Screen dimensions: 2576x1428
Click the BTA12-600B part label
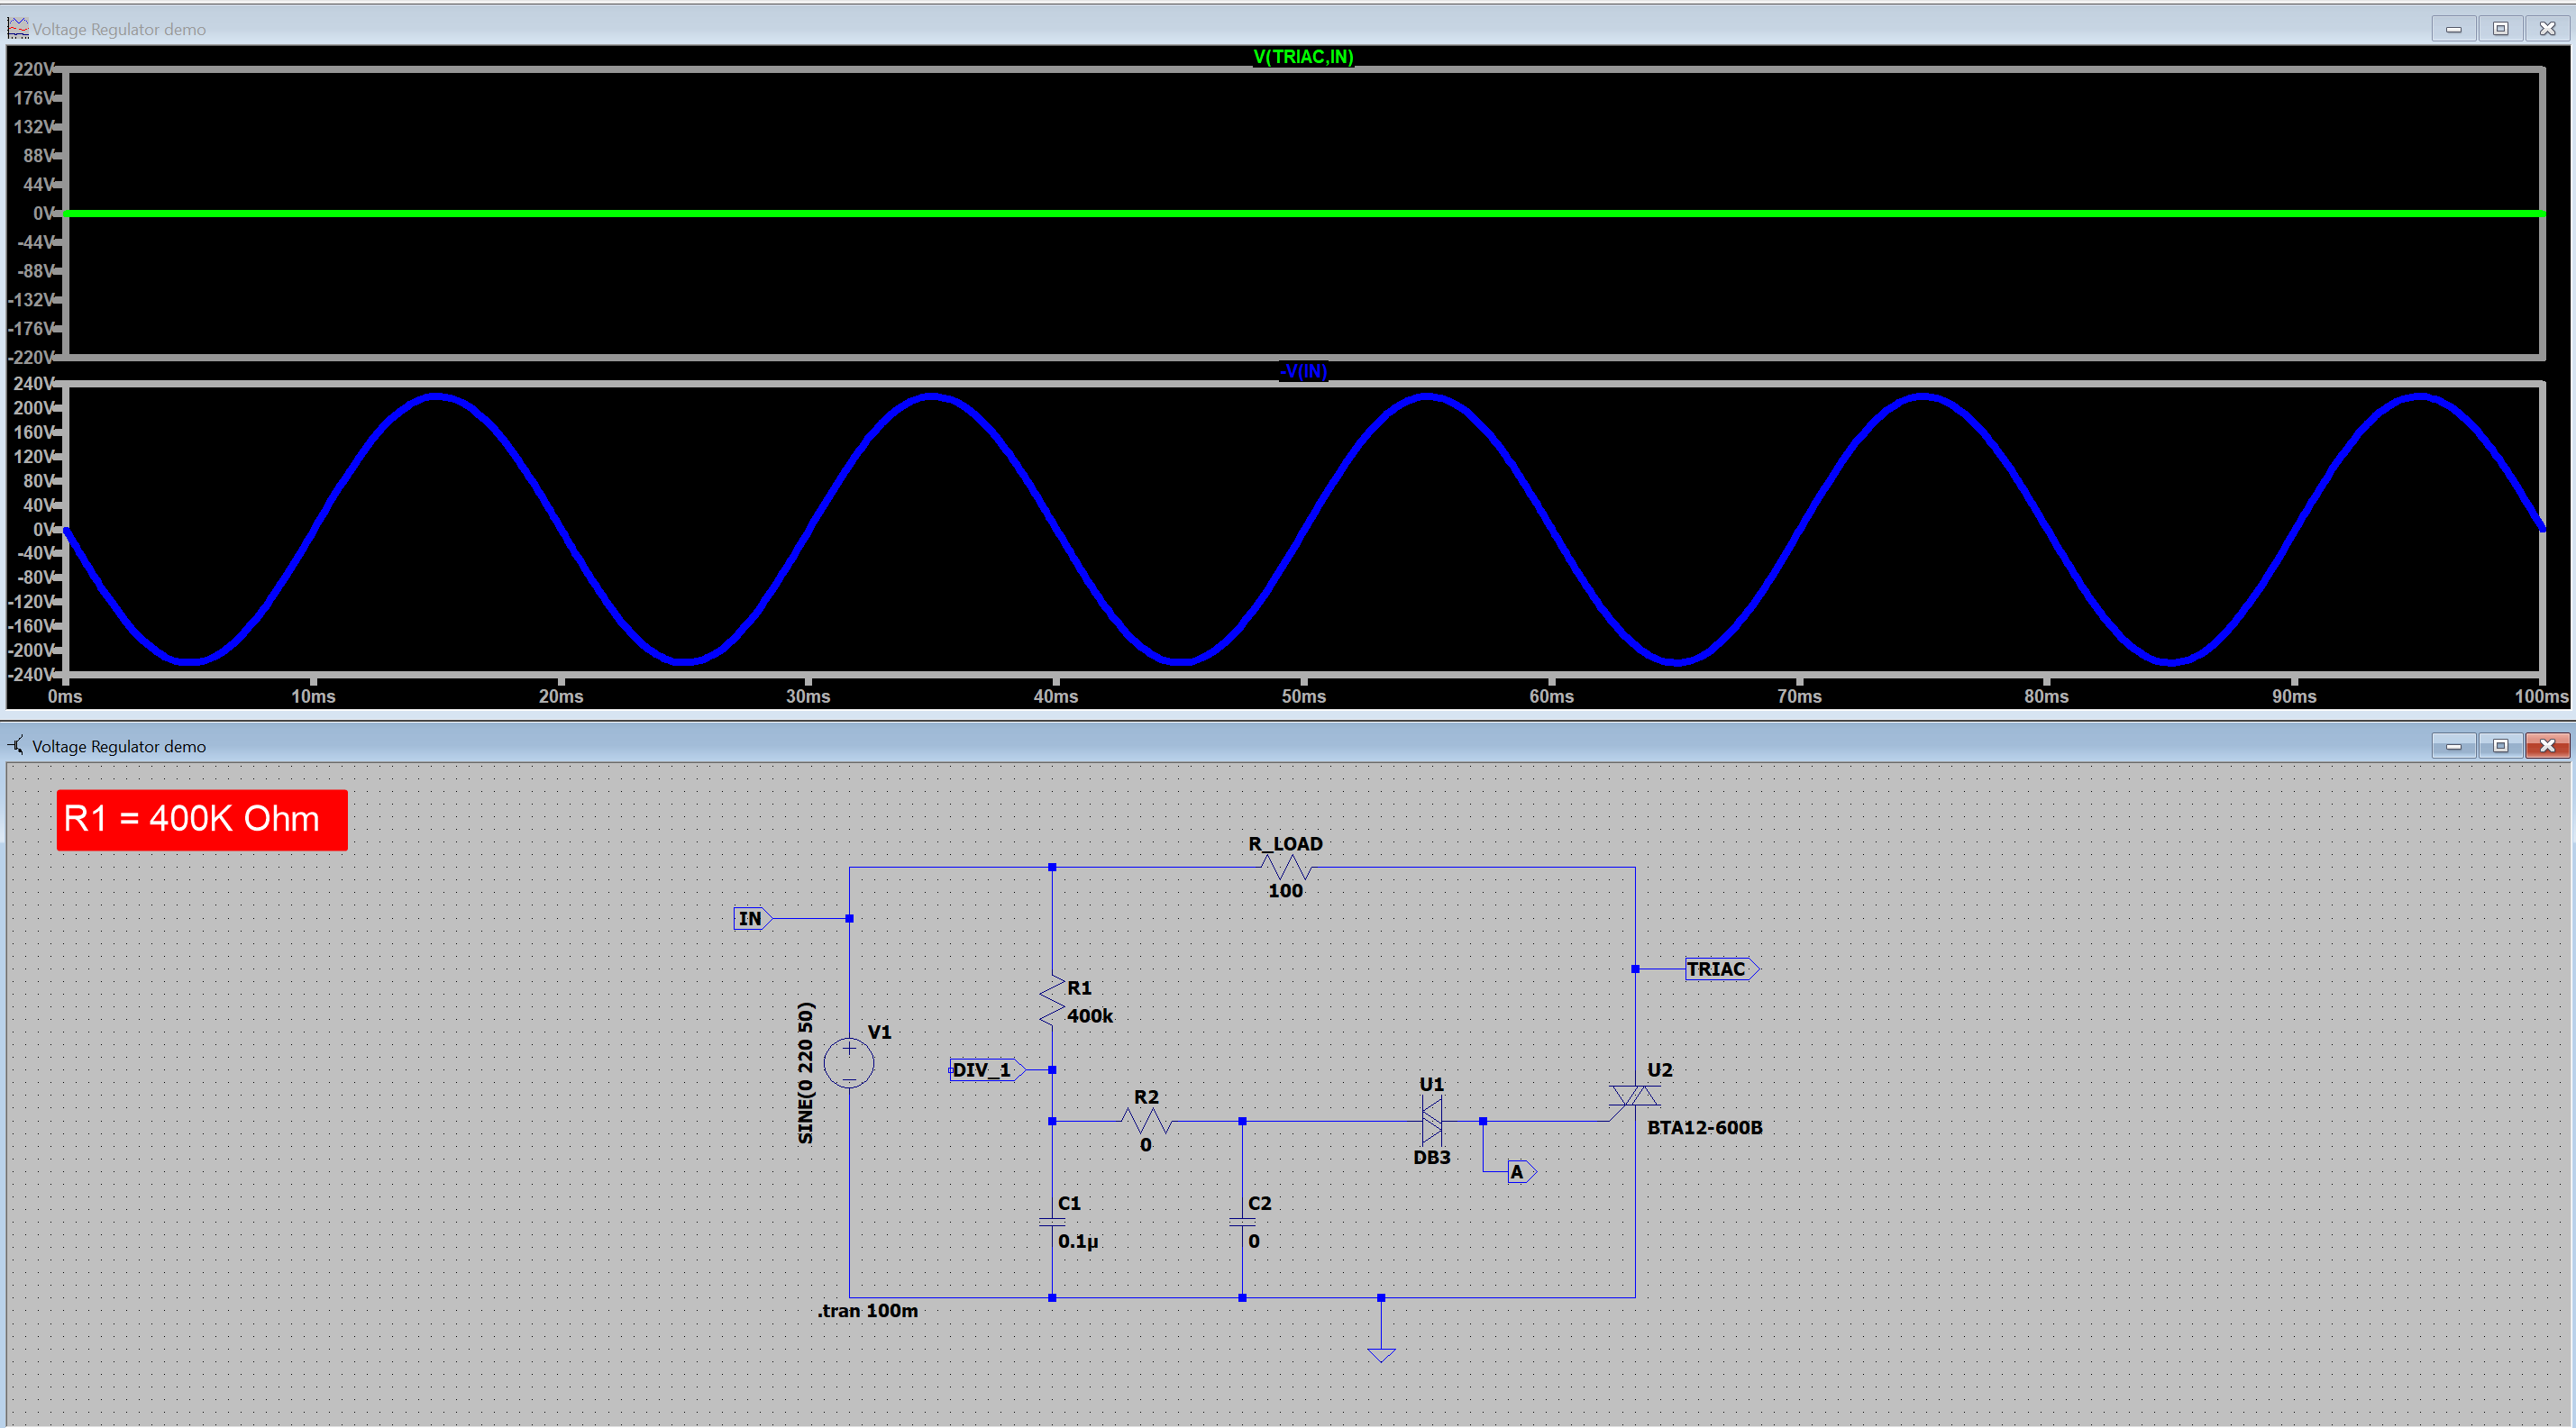(1705, 1127)
